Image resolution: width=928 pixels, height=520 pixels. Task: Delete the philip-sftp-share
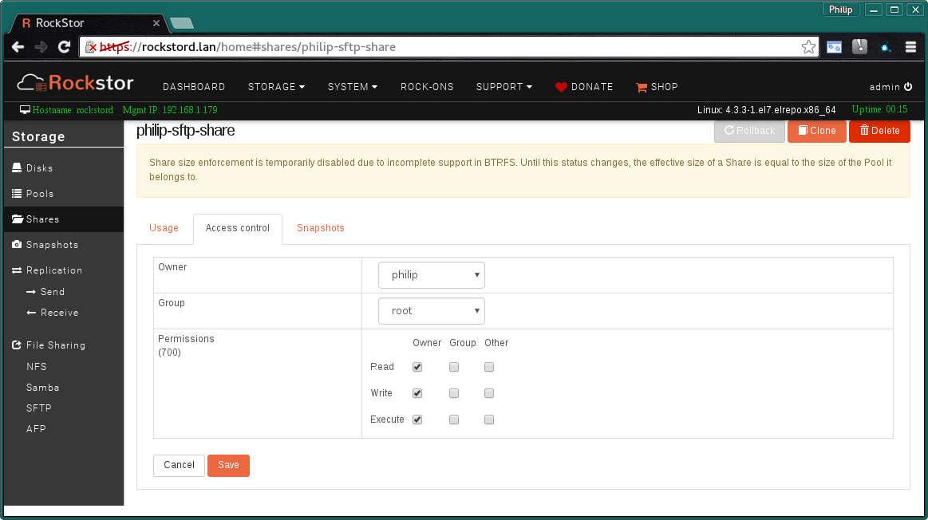879,131
